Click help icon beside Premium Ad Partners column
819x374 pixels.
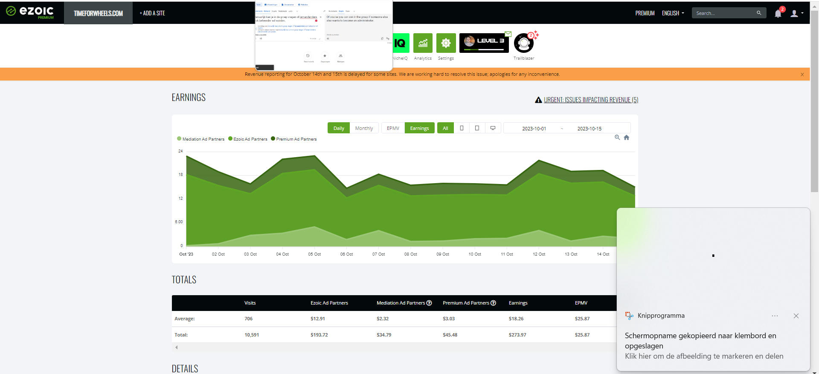[x=493, y=303]
